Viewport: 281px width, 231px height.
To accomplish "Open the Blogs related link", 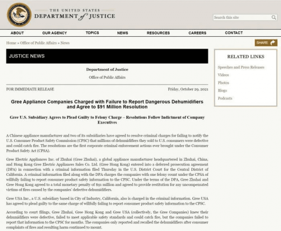I will point(222,90).
